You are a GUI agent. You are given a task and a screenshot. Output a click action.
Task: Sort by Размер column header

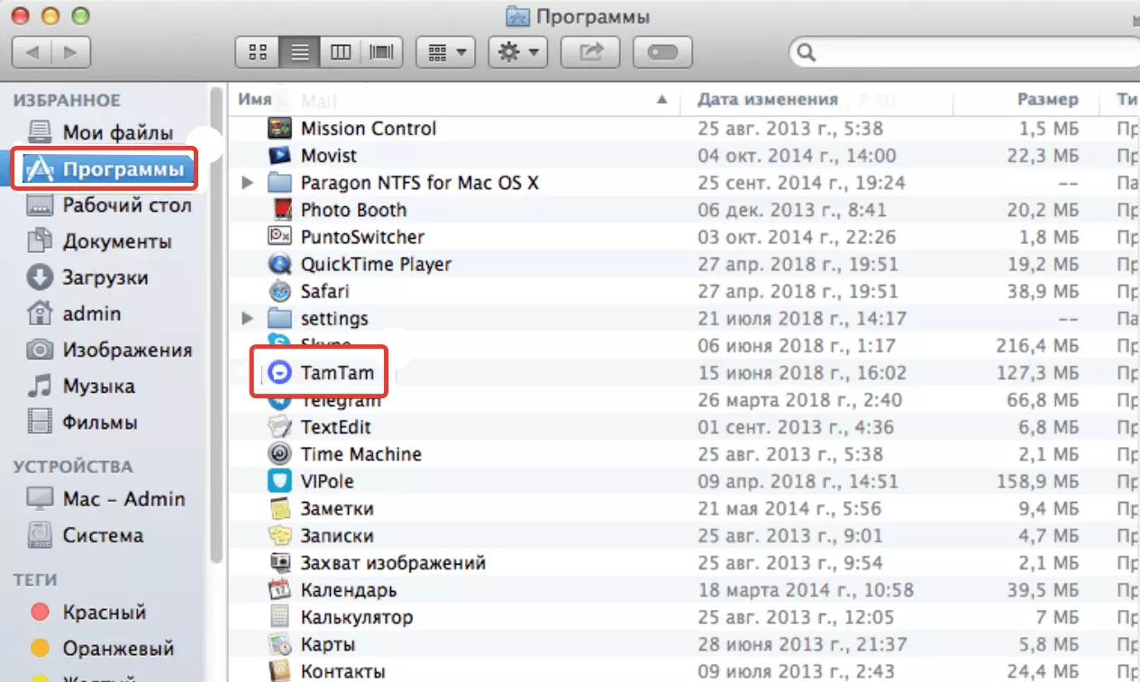(x=1047, y=100)
